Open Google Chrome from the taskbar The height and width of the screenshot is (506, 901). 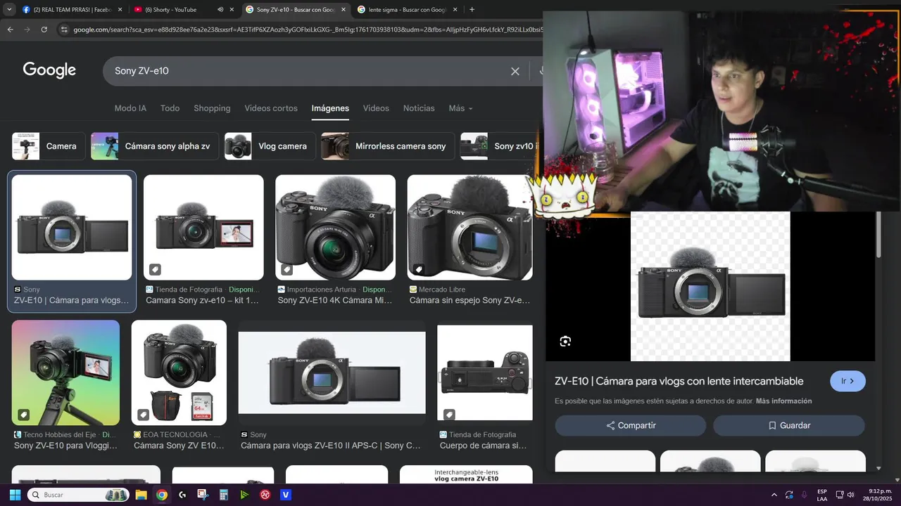(162, 495)
